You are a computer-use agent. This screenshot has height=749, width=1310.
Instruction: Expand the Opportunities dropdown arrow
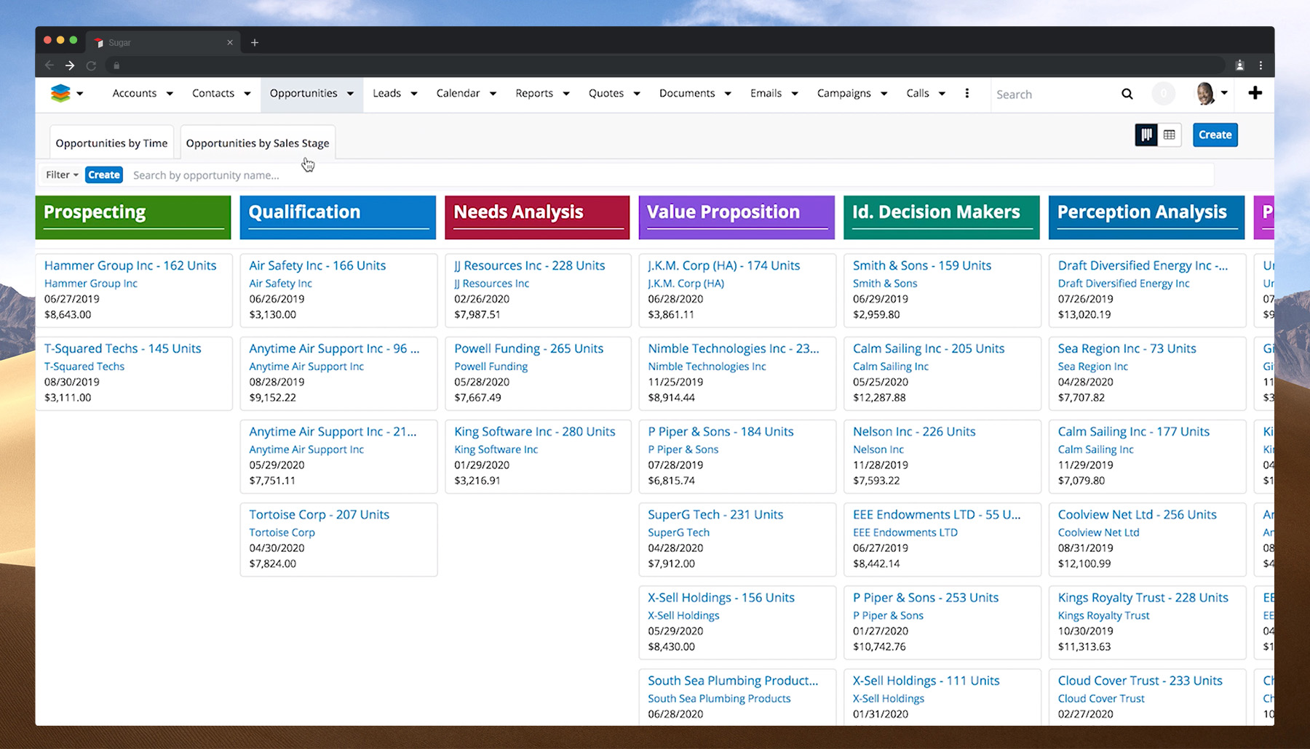pyautogui.click(x=350, y=94)
